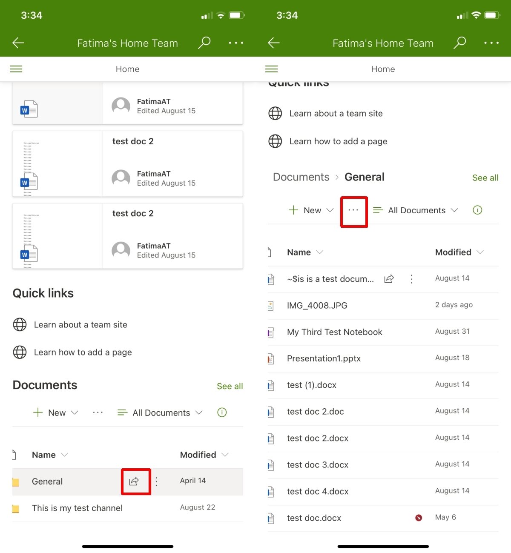The height and width of the screenshot is (553, 511).
Task: Tap the info icon in the General library toolbar
Action: (x=477, y=210)
